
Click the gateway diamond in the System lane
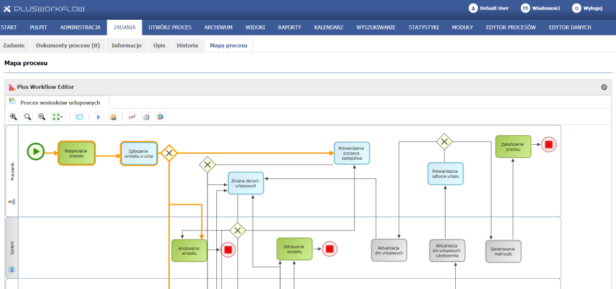(x=238, y=230)
